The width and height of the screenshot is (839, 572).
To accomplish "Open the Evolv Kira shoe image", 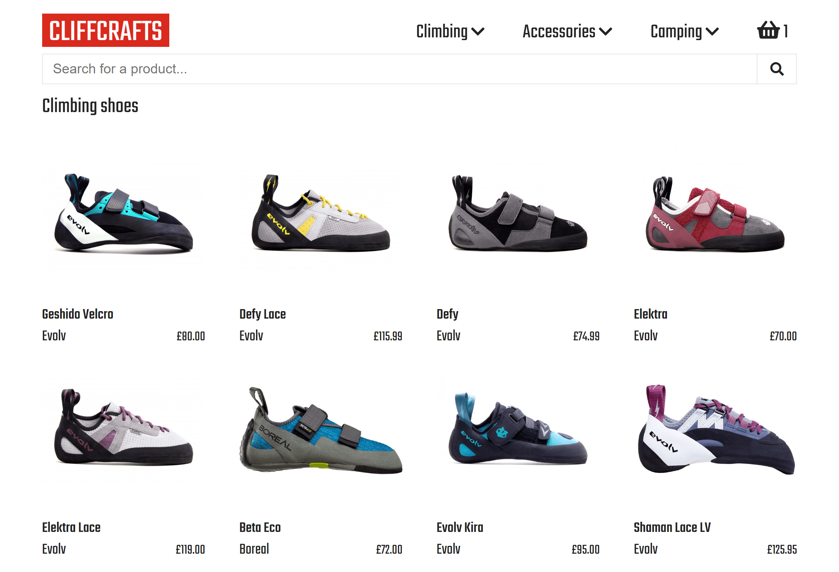I will coord(518,429).
